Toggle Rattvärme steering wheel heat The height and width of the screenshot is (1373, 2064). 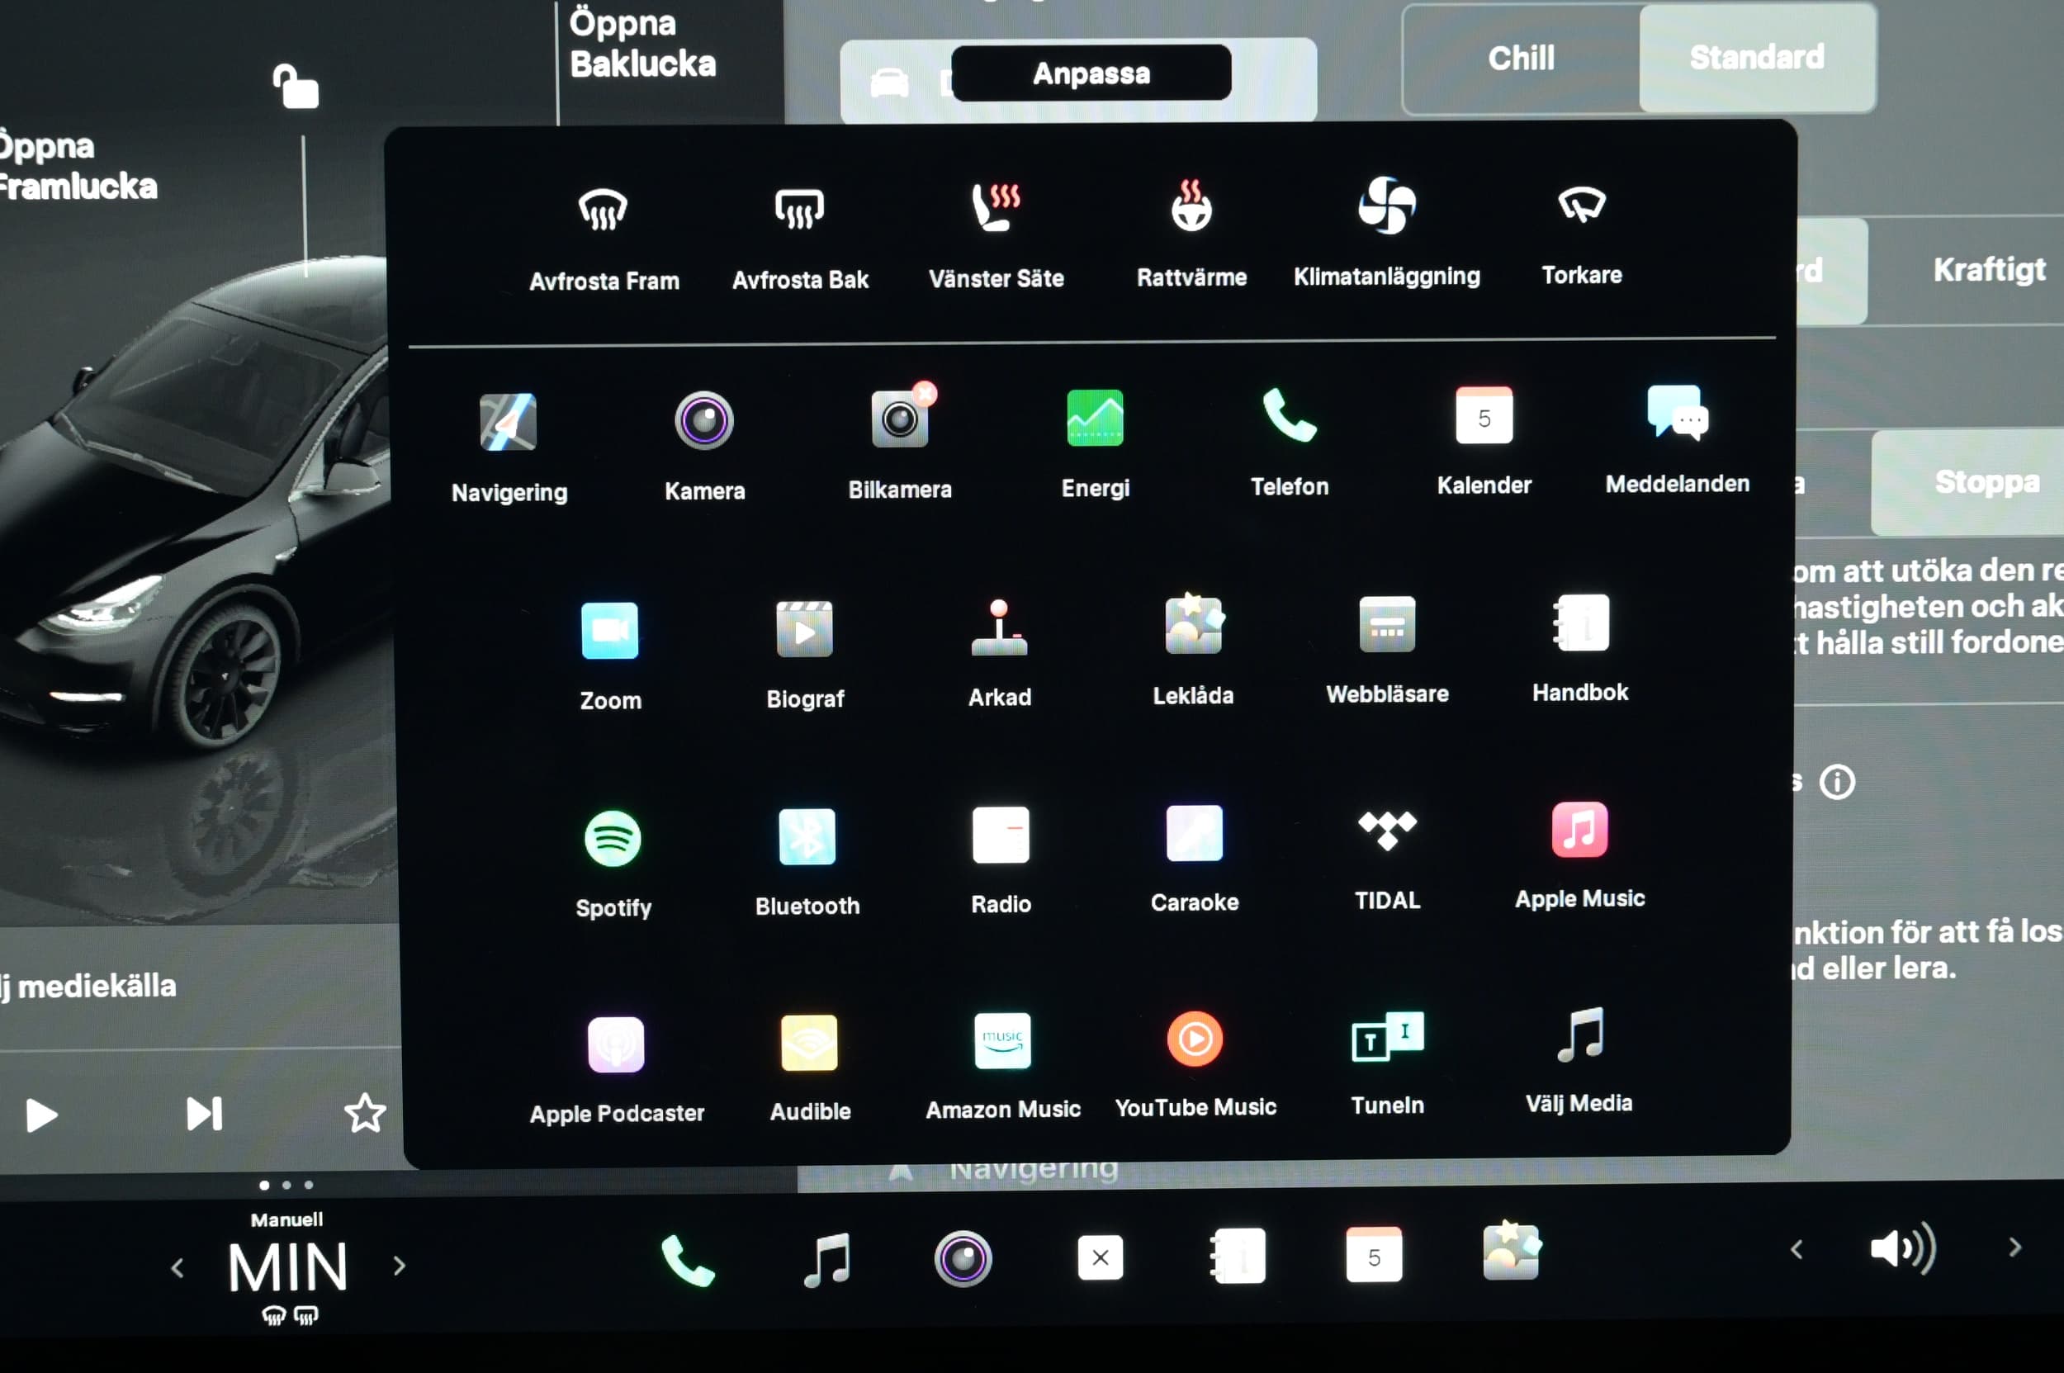click(1191, 233)
